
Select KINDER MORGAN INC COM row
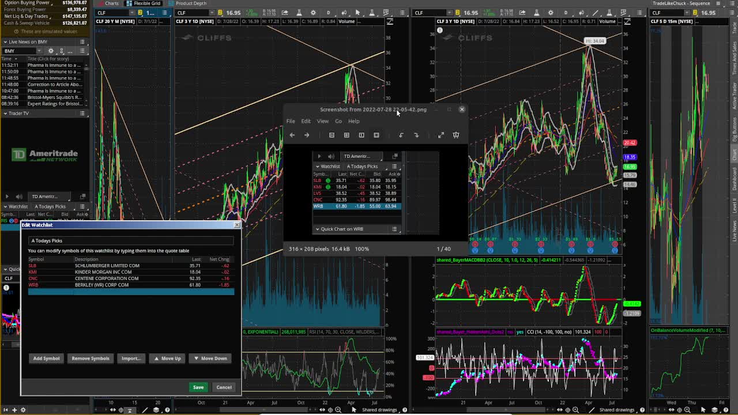click(130, 272)
